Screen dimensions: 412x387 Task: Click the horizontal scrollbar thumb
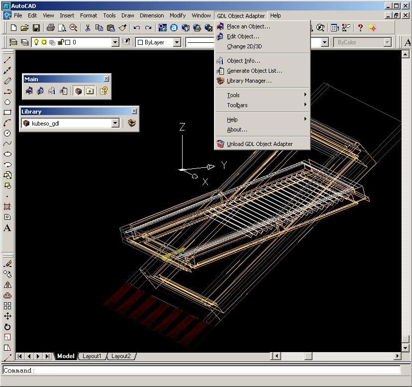click(x=309, y=356)
